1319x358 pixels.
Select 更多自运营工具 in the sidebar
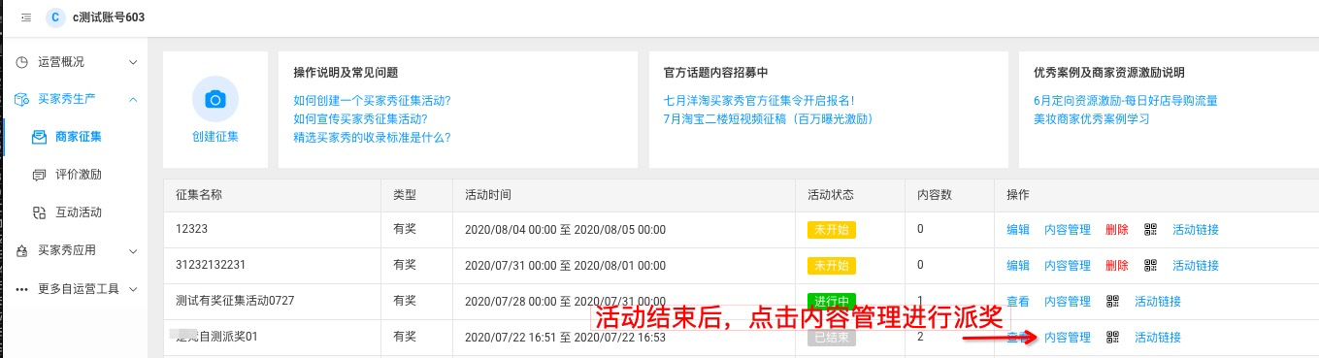tap(79, 289)
